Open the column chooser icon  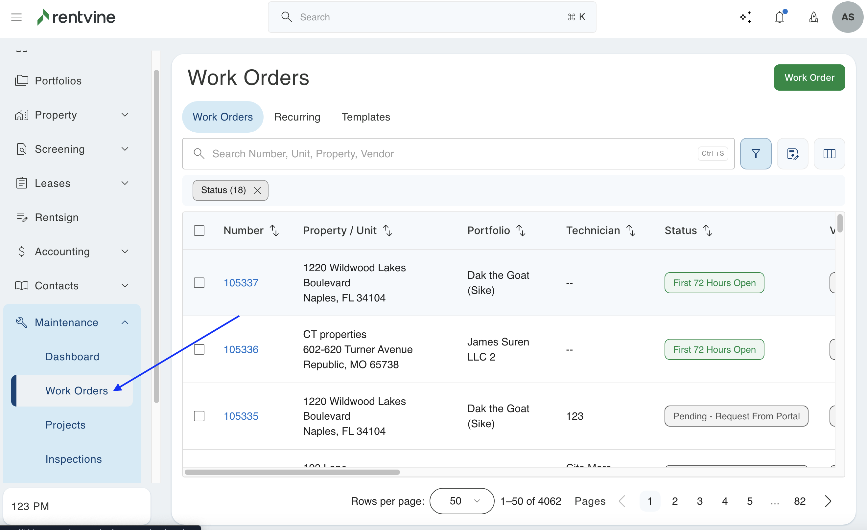[x=829, y=154]
